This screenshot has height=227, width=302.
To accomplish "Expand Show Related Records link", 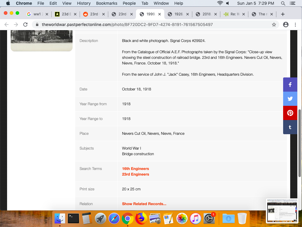I will click(x=144, y=204).
